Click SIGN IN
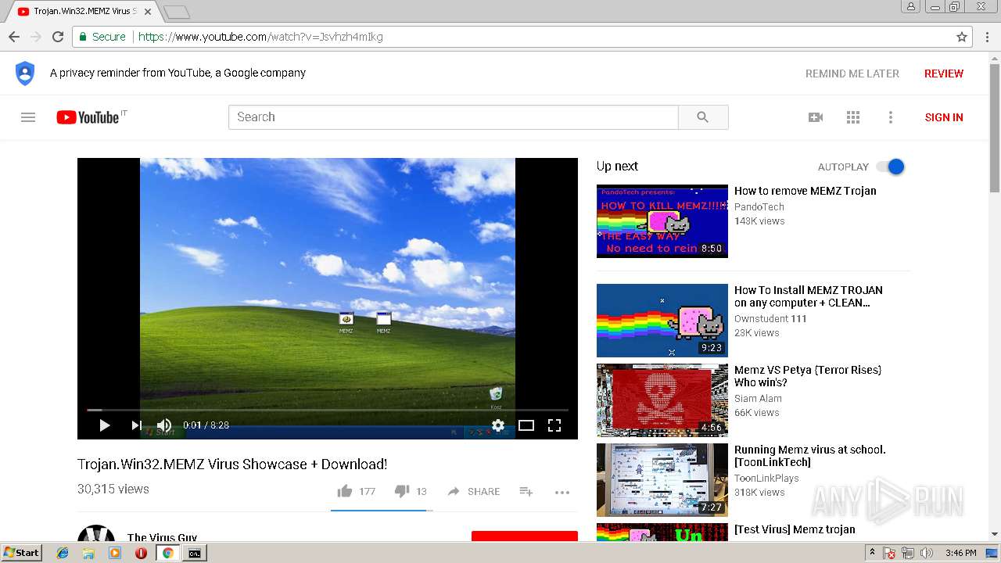 point(944,117)
